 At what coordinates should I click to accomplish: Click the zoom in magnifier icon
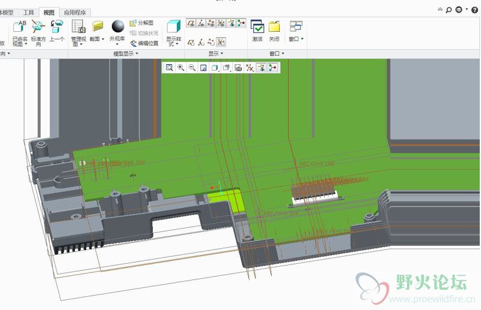click(x=181, y=68)
